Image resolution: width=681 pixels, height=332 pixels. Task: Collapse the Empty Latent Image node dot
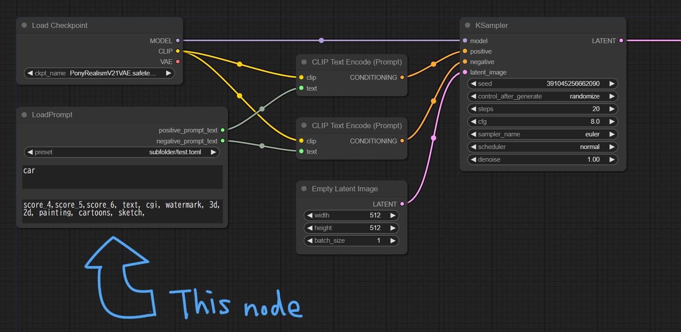(x=304, y=189)
